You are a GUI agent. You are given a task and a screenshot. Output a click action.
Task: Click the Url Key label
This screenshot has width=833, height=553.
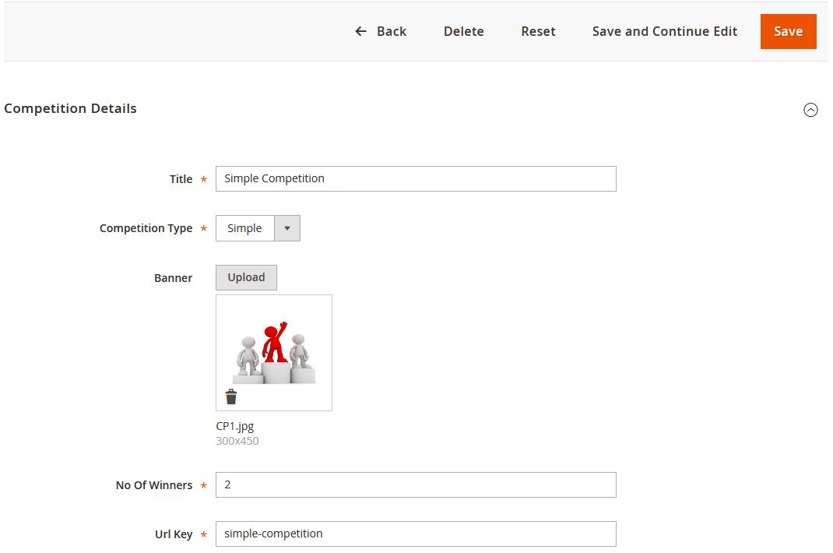coord(173,534)
